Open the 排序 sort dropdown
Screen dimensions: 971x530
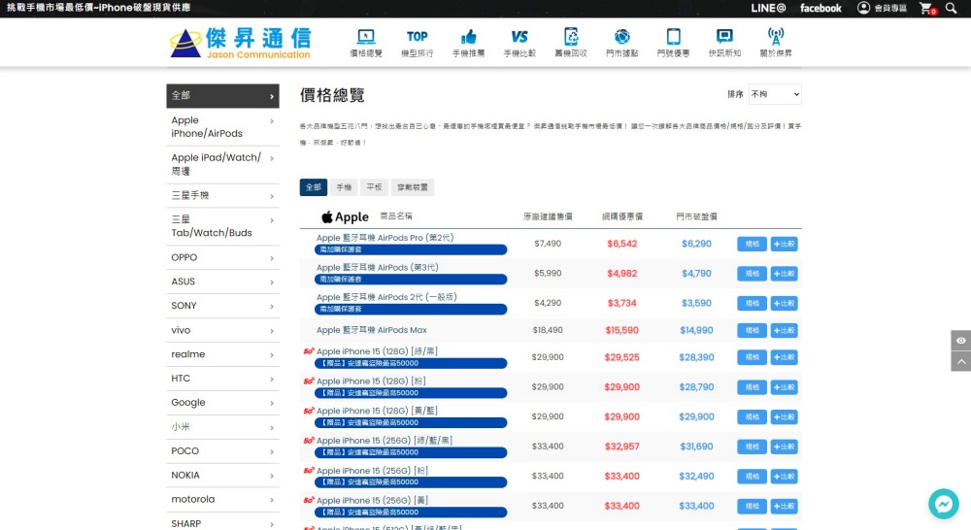click(x=775, y=94)
